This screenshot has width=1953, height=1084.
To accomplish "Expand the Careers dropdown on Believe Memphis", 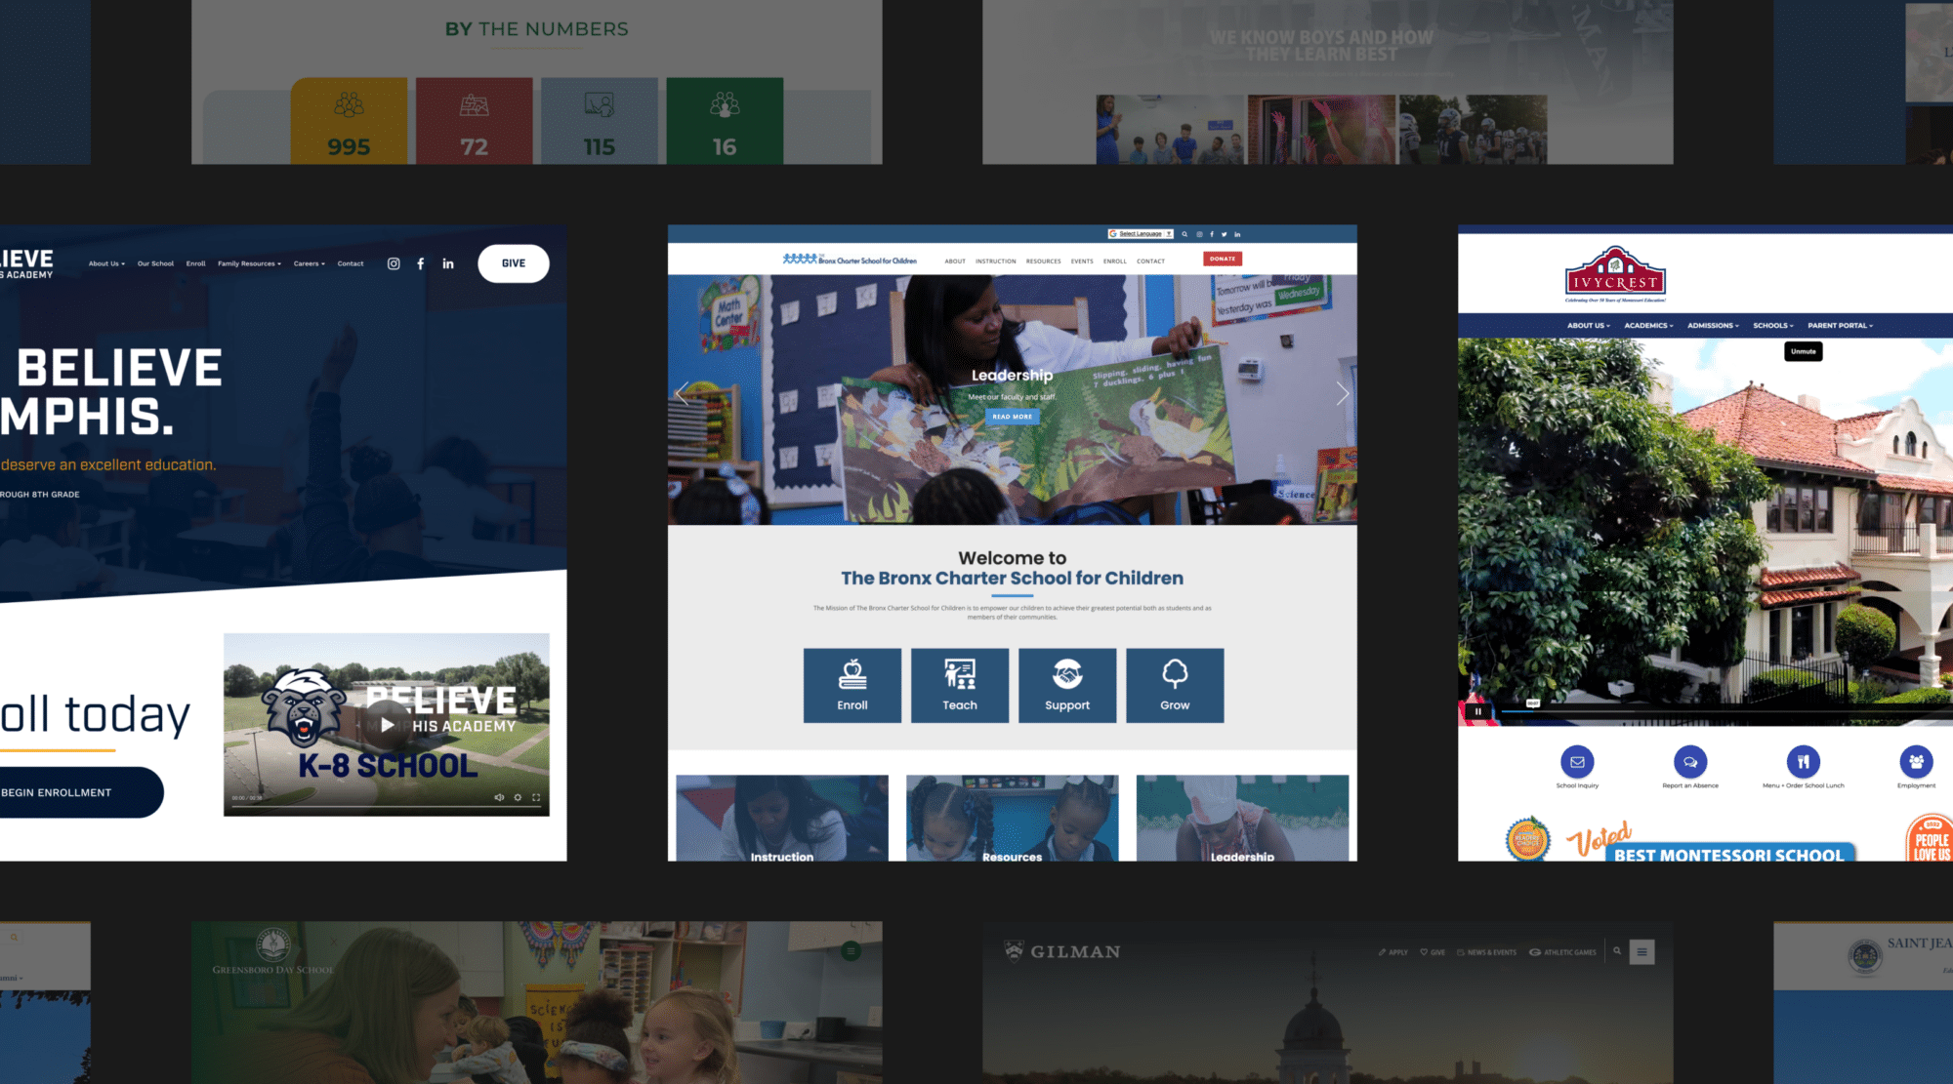I will click(310, 263).
